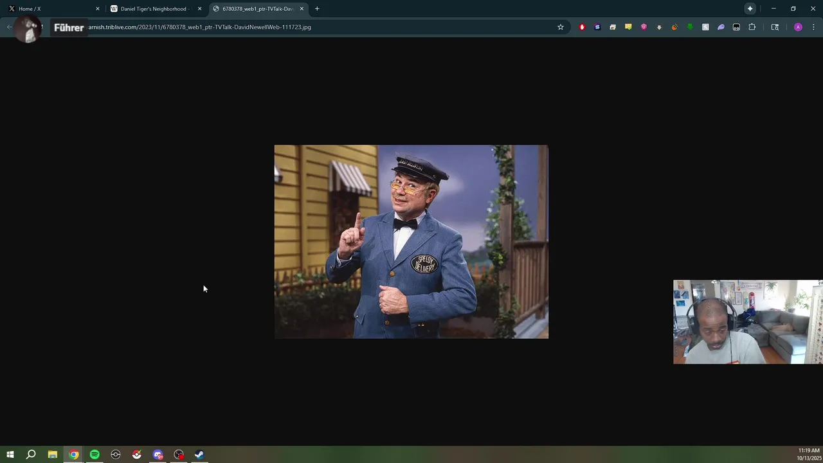Minimize the Chrome window
823x463 pixels.
coord(773,9)
